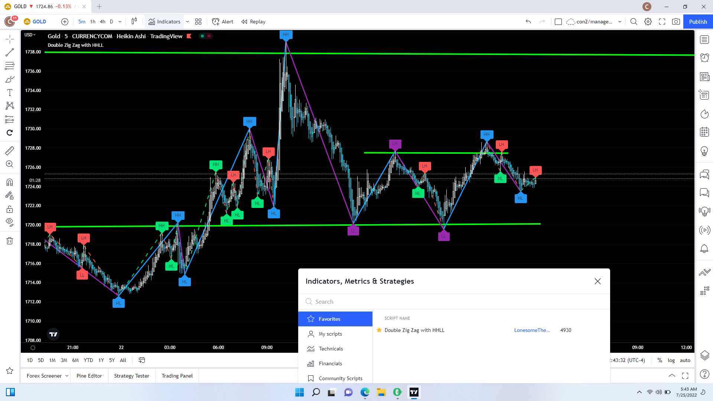
Task: Take a chart snapshot with camera icon
Action: (676, 22)
